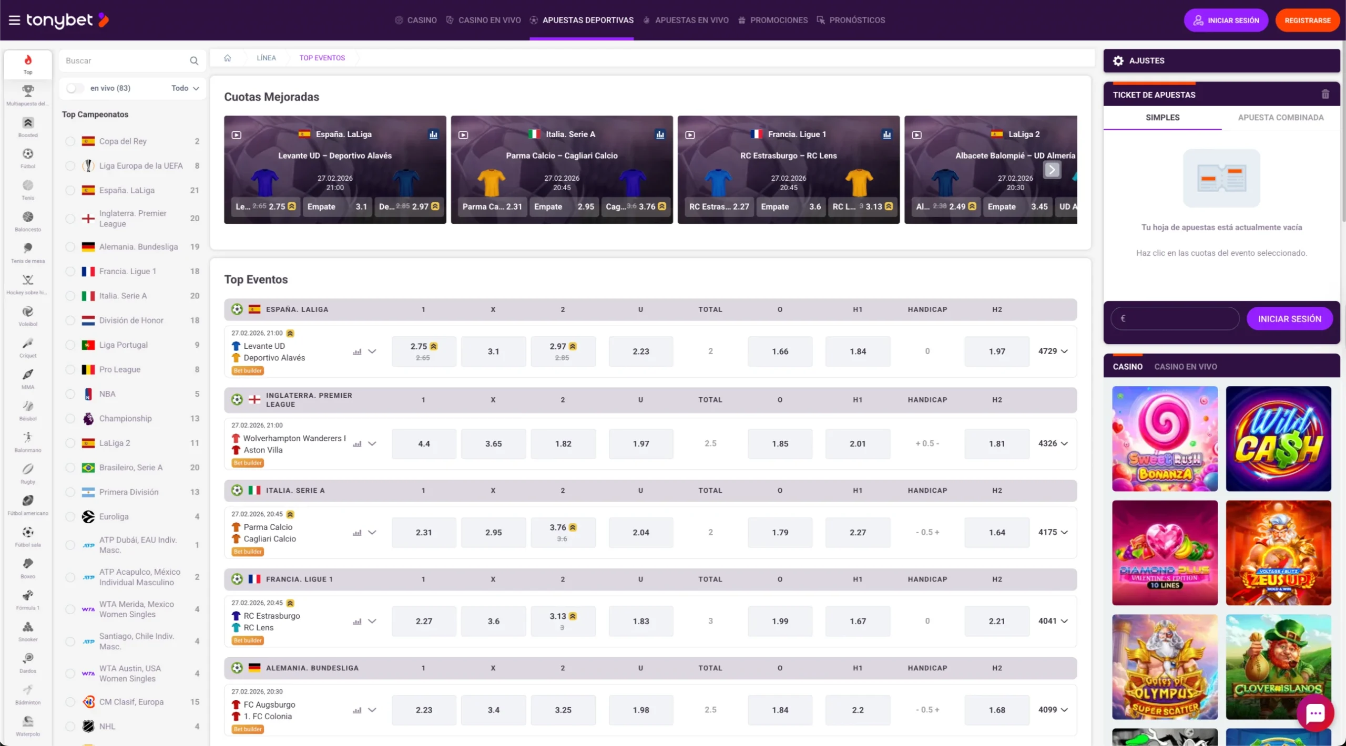Go to Apuestas en Vivo menu
Image resolution: width=1346 pixels, height=746 pixels.
691,20
